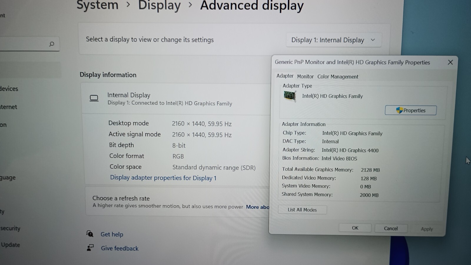The width and height of the screenshot is (471, 265).
Task: Click the List All Modes button
Action: point(302,210)
